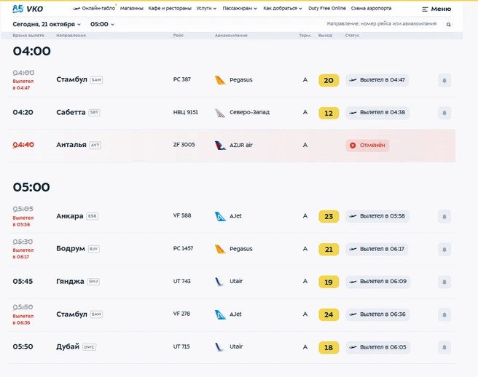The image size is (478, 377).
Task: Click status Вылетел в 06:09
Action: click(x=378, y=282)
